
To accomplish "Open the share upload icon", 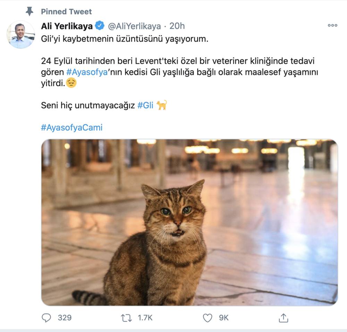I will (283, 318).
